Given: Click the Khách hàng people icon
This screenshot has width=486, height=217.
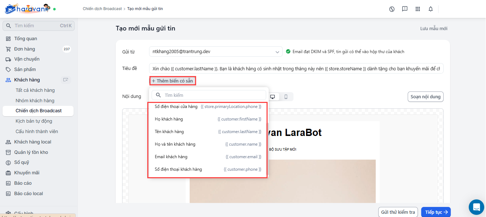Looking at the screenshot, I should (x=8, y=80).
